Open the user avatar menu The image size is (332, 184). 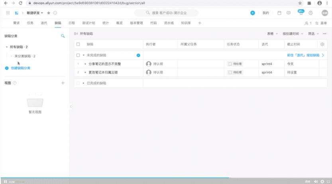[x=325, y=13]
